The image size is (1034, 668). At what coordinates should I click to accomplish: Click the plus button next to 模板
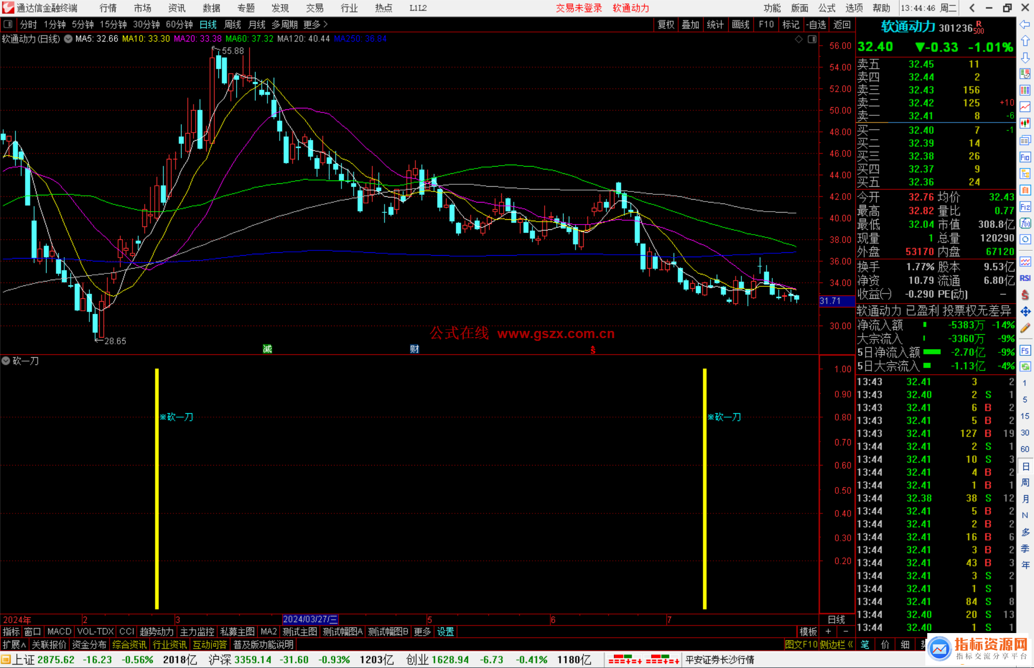pos(829,632)
